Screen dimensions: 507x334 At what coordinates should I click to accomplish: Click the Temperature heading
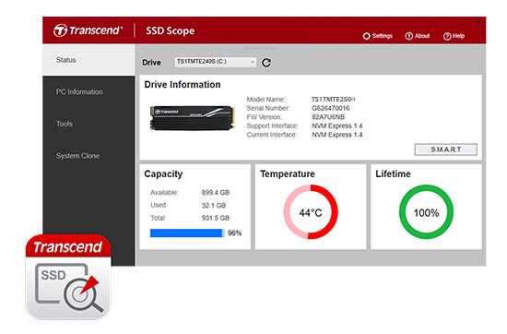click(287, 173)
